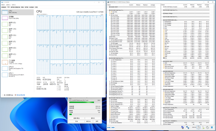The image size is (216, 131).
Task: Expand all sensors with the HWiNFO spread-arrows icon
Action: (x=109, y=128)
